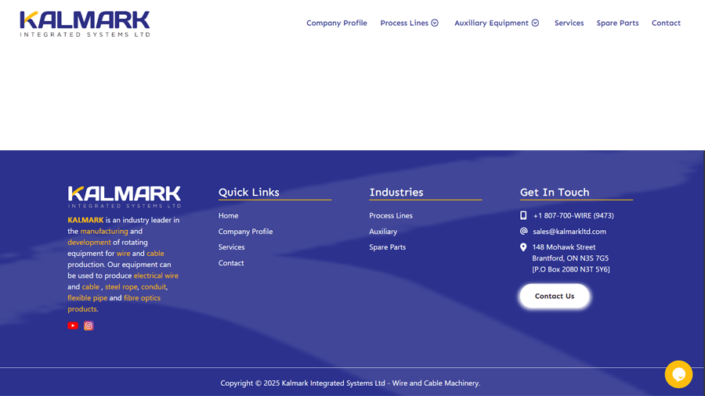Go to Spare Parts in top navigation
Screen dimensions: 705x396
[x=617, y=23]
